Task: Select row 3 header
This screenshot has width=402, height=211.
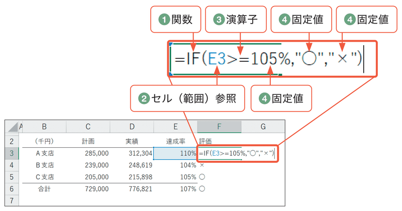Action: click(12, 153)
